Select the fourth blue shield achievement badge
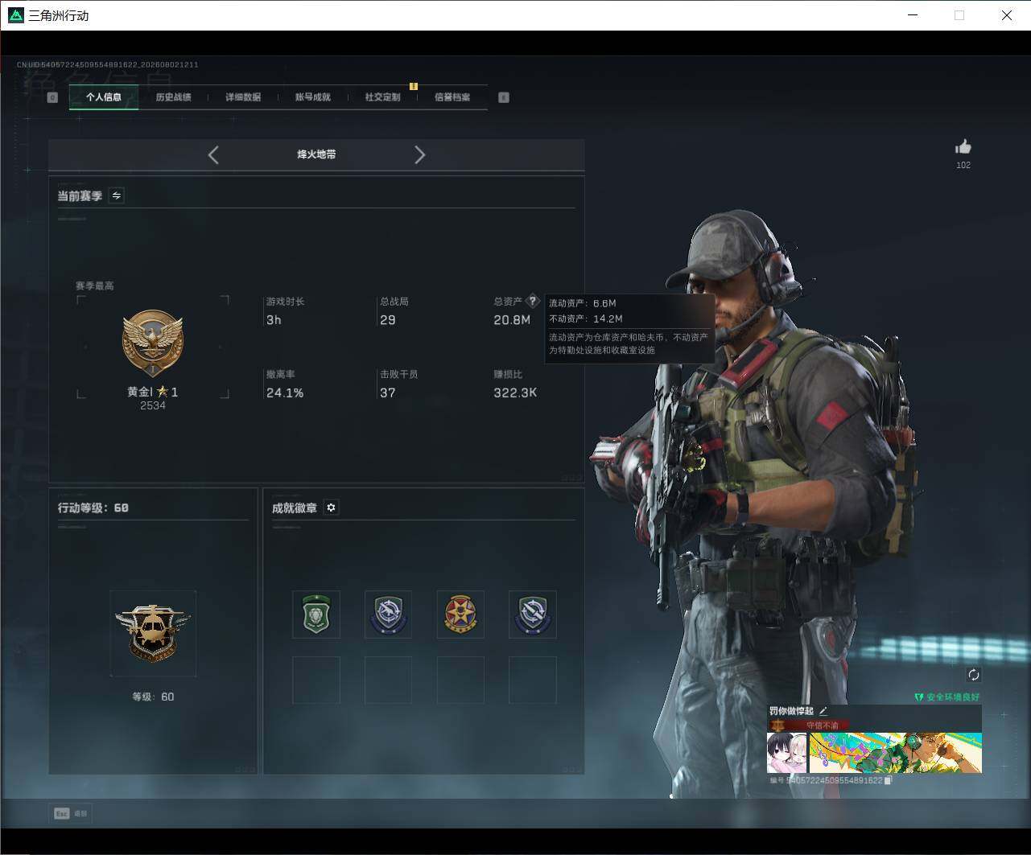 [533, 615]
